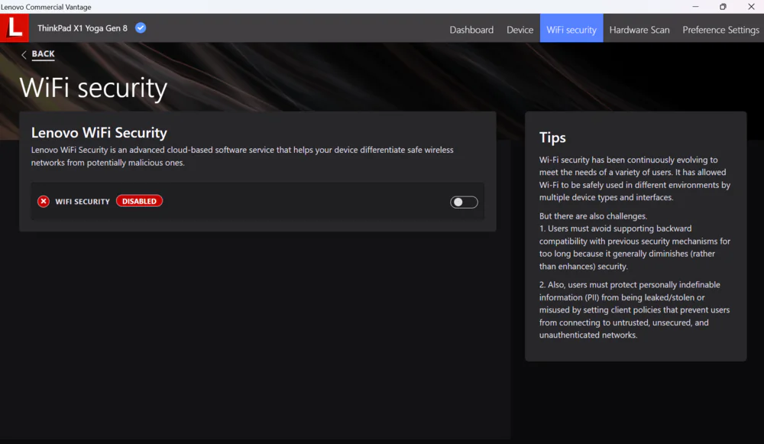Screen dimensions: 764x444
Task: Click the large WiFi security page title
Action: coord(93,88)
